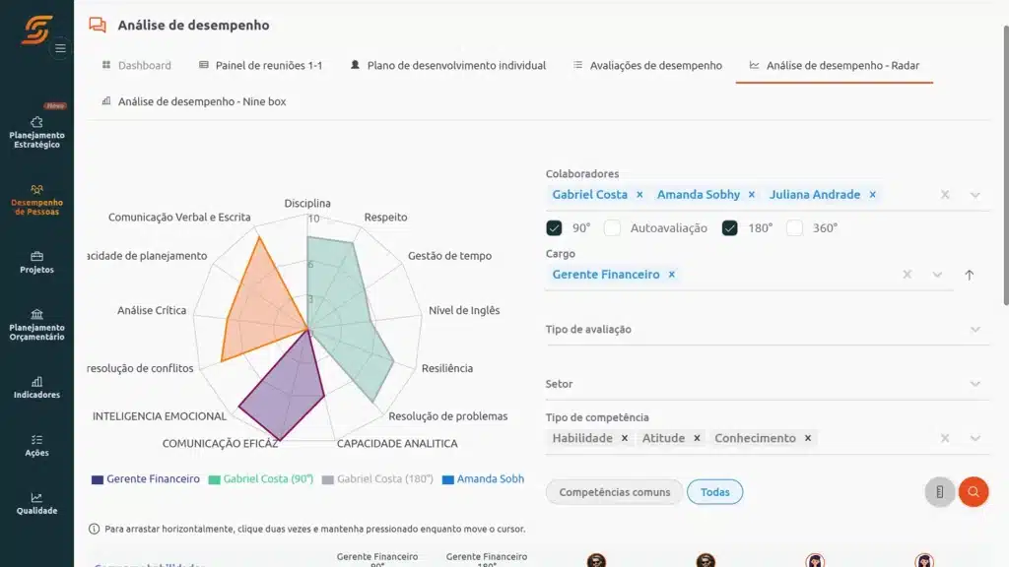Launch the orange search icon
Image resolution: width=1009 pixels, height=567 pixels.
coord(974,491)
